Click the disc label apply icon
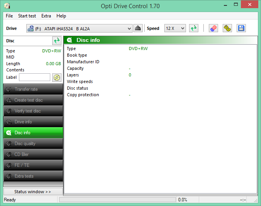 [x=57, y=78]
